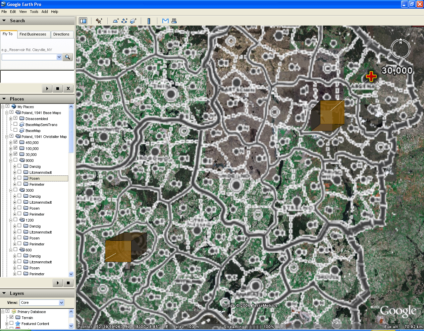
Task: Check the BaseMap checkbox
Action: [x=15, y=130]
